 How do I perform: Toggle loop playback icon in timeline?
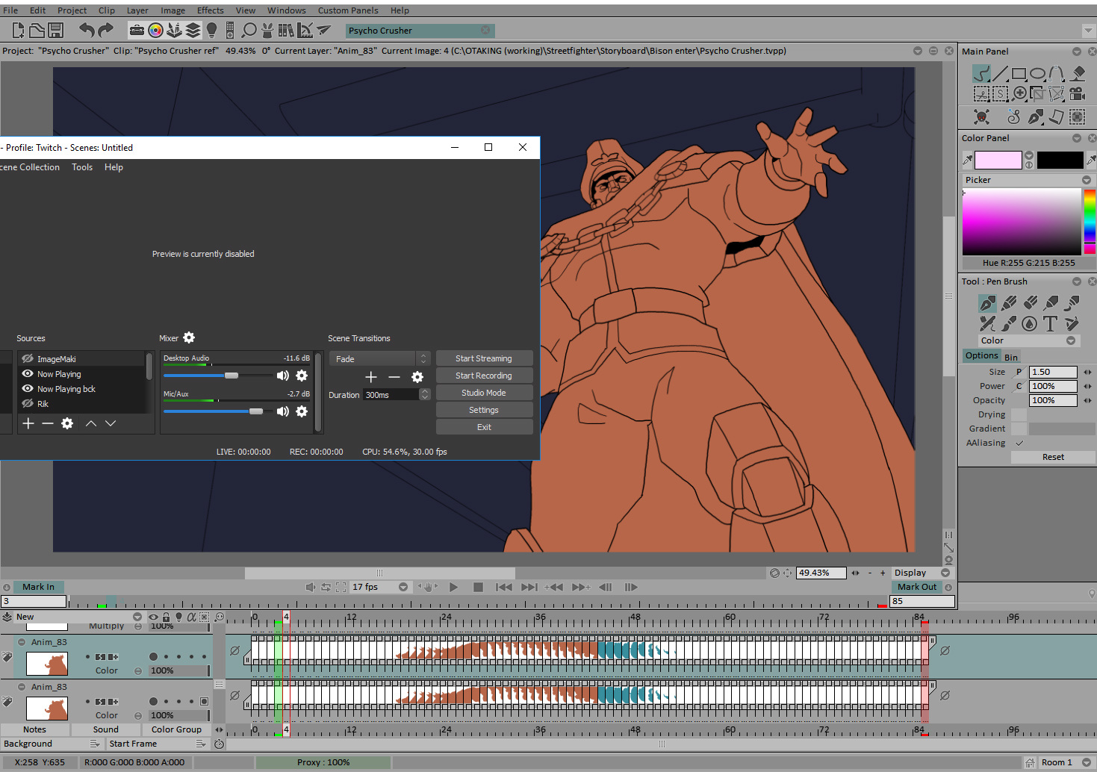coord(326,588)
